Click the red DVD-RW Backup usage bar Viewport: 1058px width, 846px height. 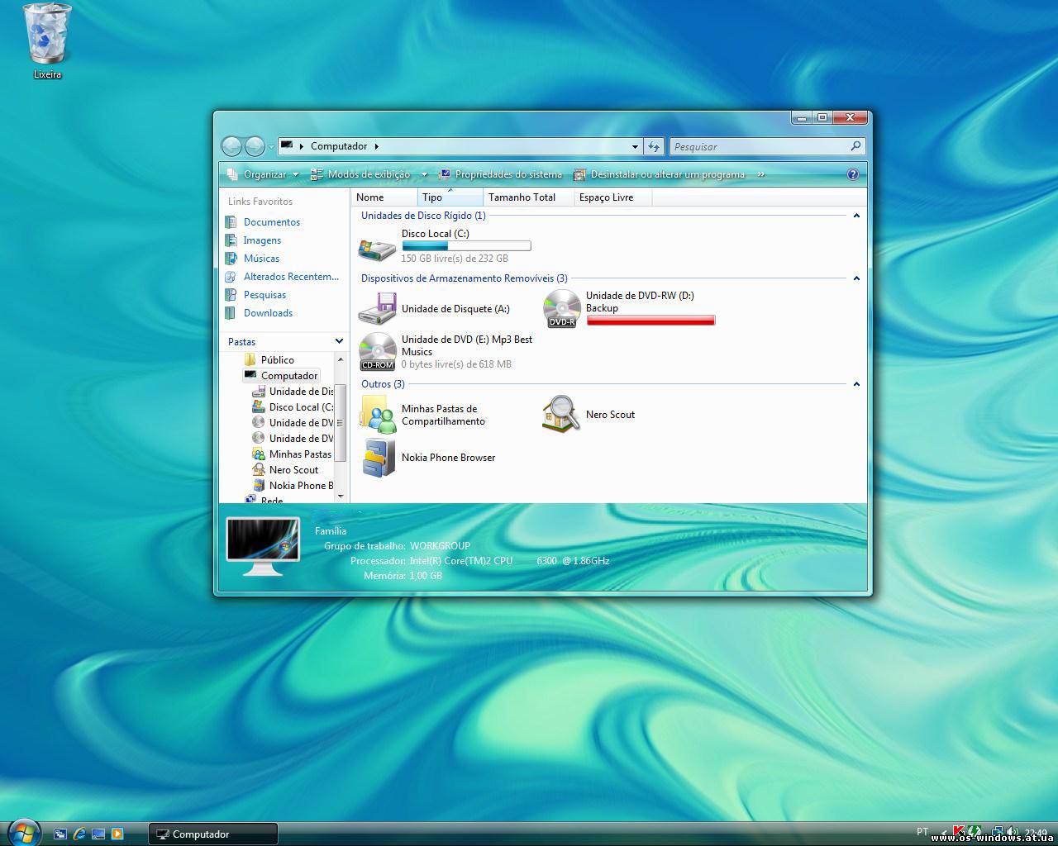click(x=651, y=321)
